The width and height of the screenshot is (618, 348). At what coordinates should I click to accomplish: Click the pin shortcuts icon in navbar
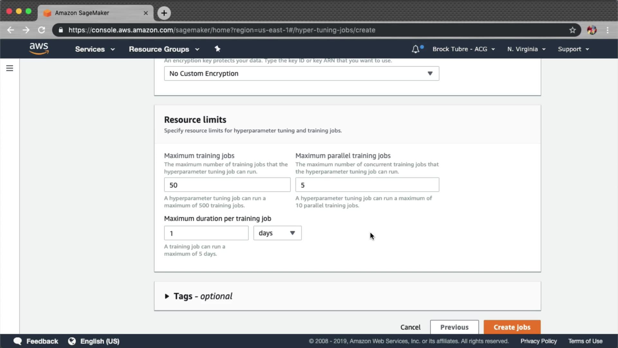click(218, 49)
